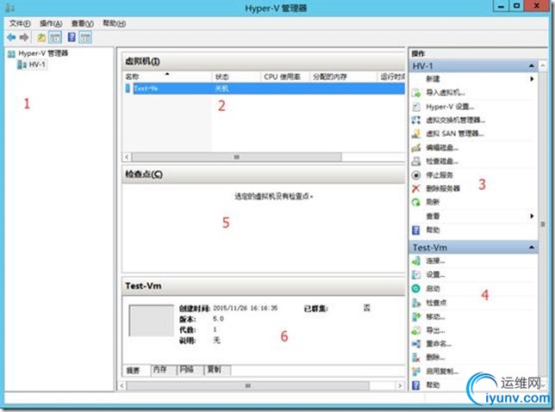This screenshot has width=555, height=412.
Task: Click 检查磁盘 inspect disk action
Action: [x=442, y=162]
